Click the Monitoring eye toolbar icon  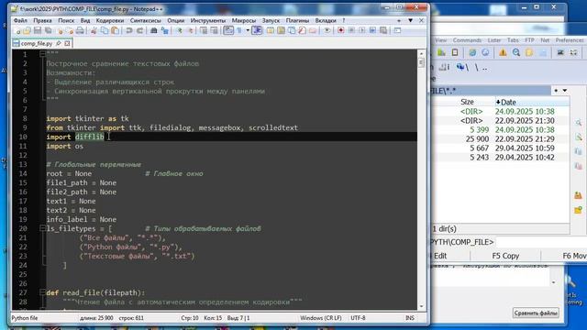327,30
